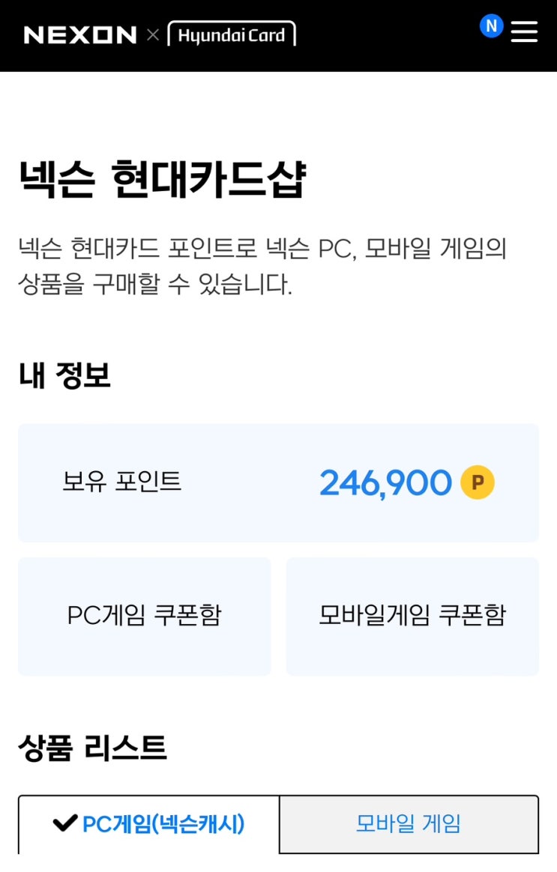Screen dimensions: 557x872
Task: Tap the 보유 포인트 card background
Action: (x=278, y=482)
